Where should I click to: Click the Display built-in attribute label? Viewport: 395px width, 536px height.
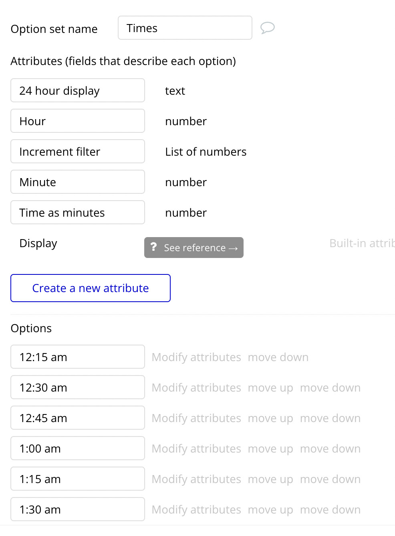pos(38,243)
